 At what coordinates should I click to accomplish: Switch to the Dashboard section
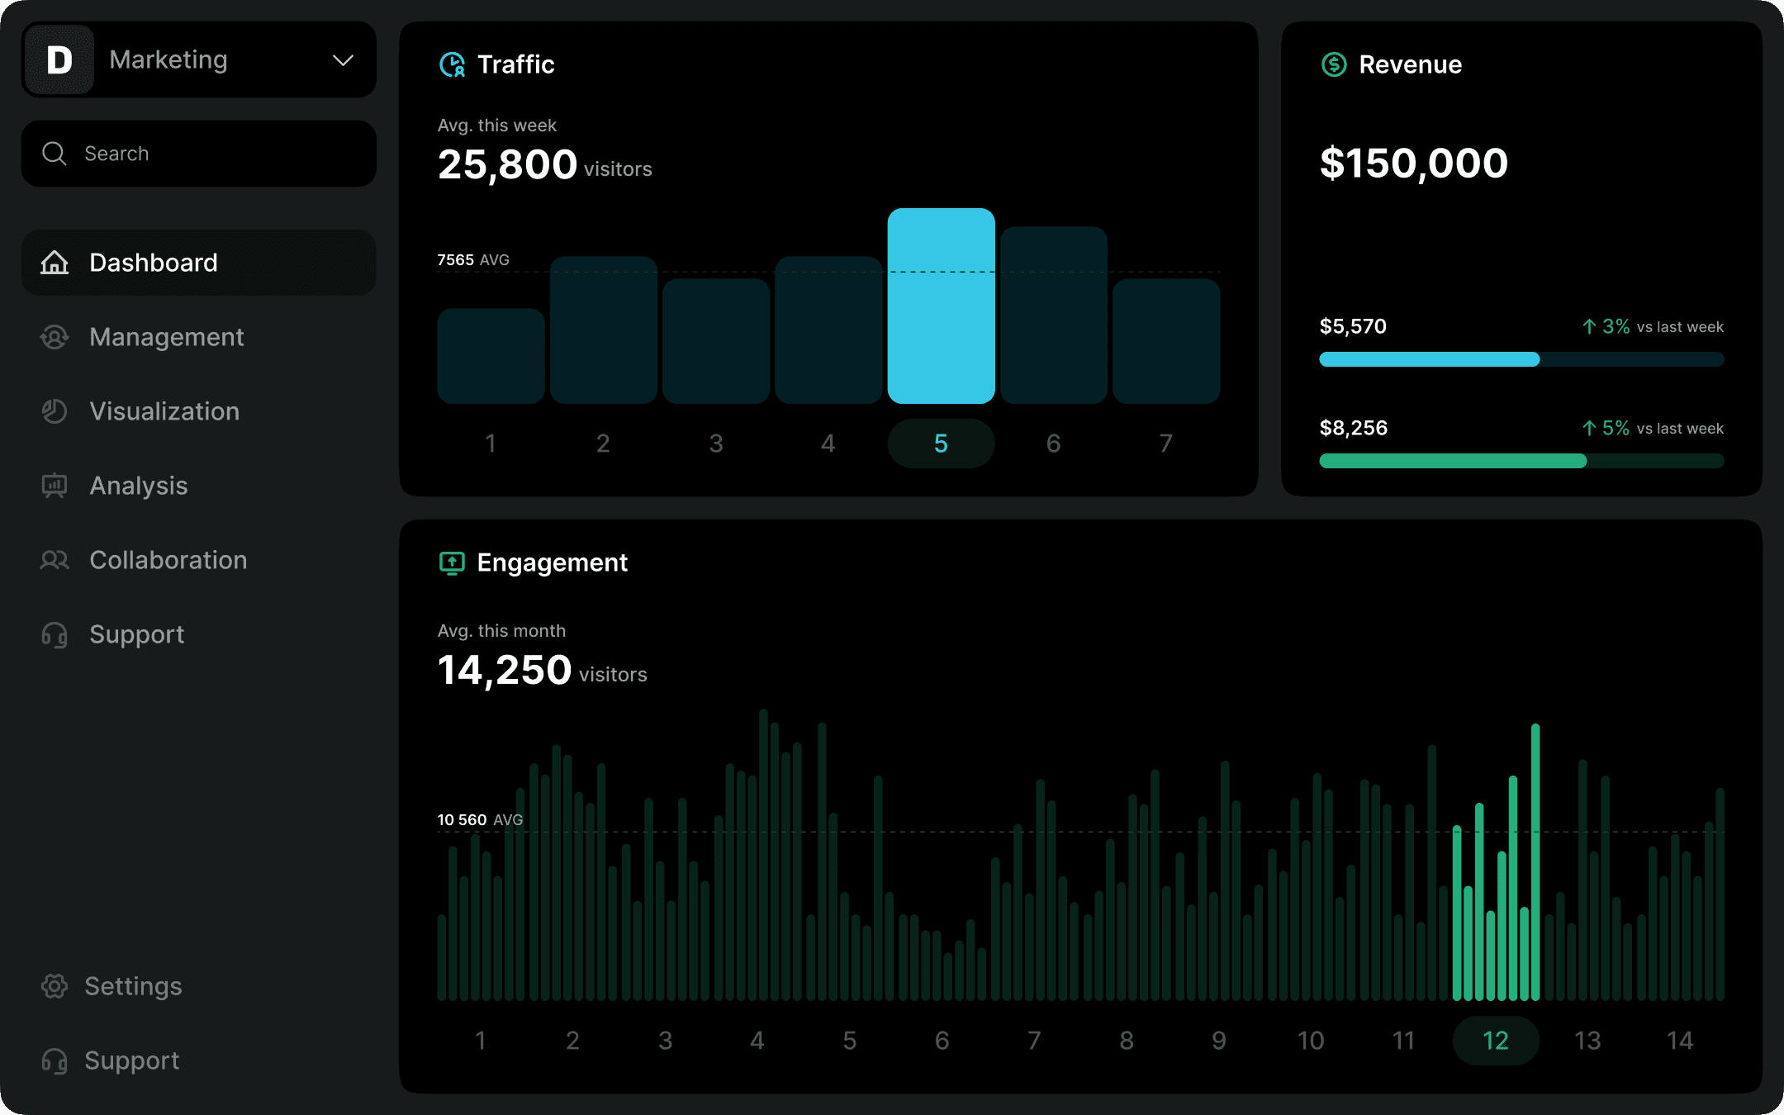[154, 263]
